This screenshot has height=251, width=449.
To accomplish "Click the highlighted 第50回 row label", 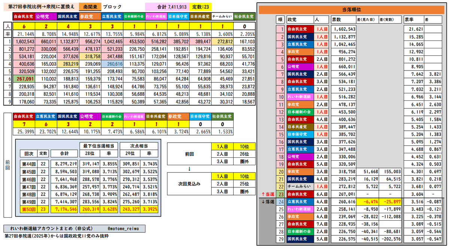I will coord(28,209).
